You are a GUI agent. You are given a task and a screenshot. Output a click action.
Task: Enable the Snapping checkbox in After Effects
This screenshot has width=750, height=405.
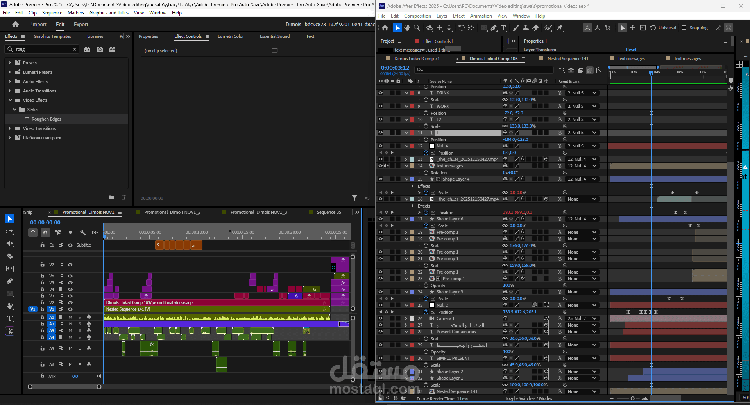point(684,28)
